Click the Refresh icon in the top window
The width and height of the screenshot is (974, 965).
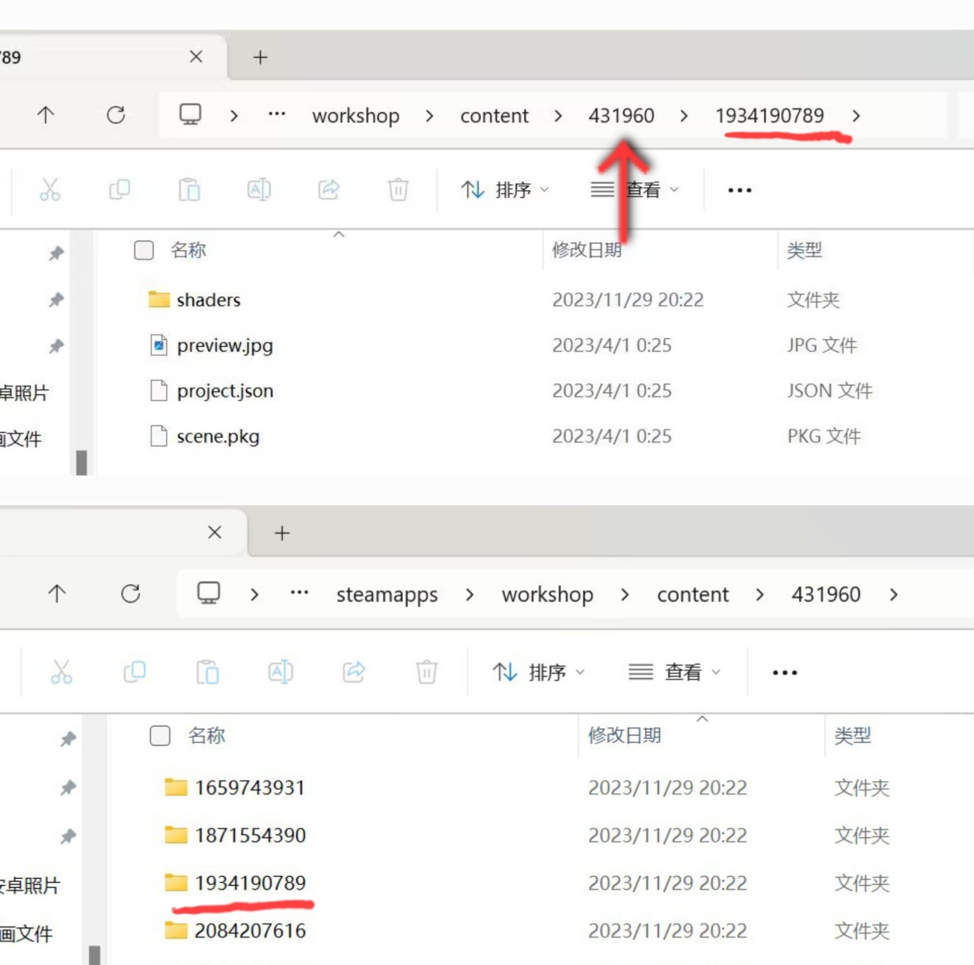[x=116, y=115]
